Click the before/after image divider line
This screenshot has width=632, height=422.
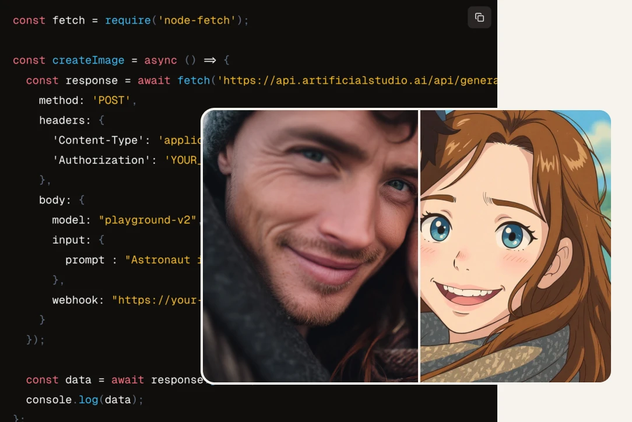[x=419, y=246]
